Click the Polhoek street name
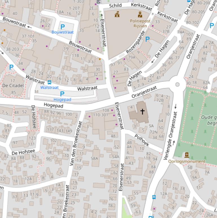The height and width of the screenshot is (218, 217). tap(142, 140)
